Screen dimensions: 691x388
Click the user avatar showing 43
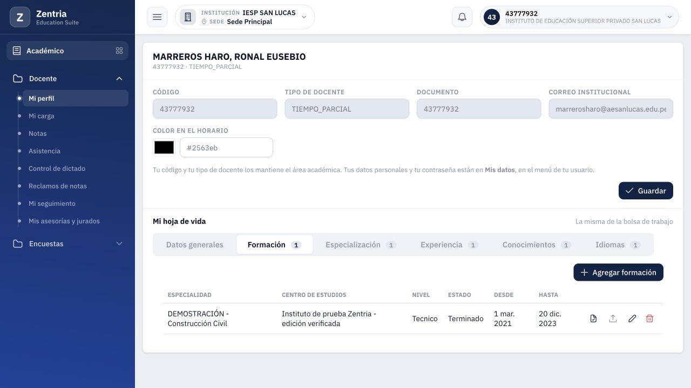(492, 17)
